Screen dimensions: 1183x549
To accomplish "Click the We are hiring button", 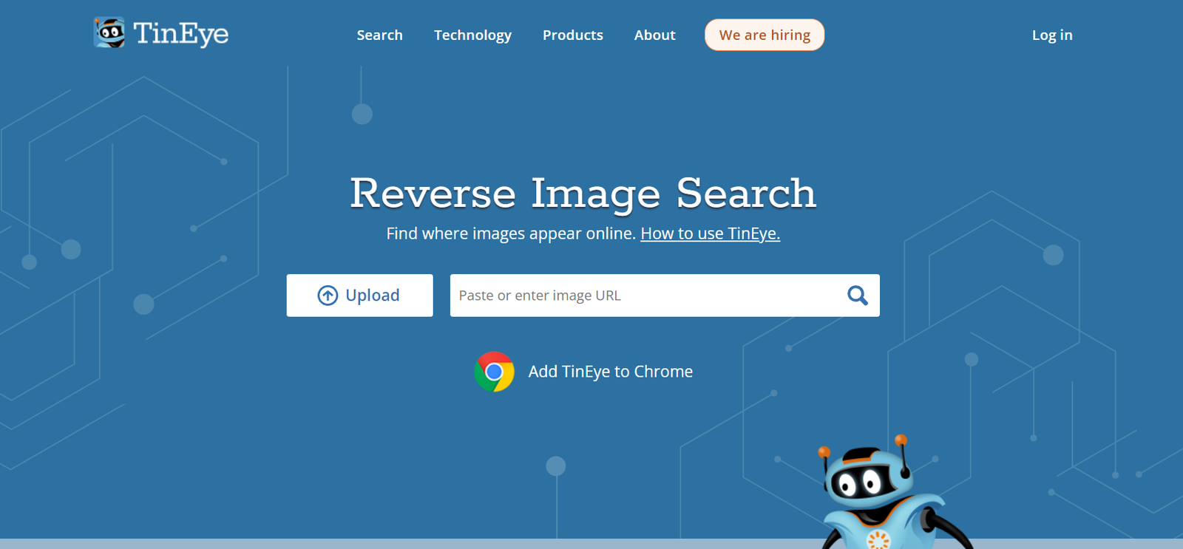I will click(765, 35).
